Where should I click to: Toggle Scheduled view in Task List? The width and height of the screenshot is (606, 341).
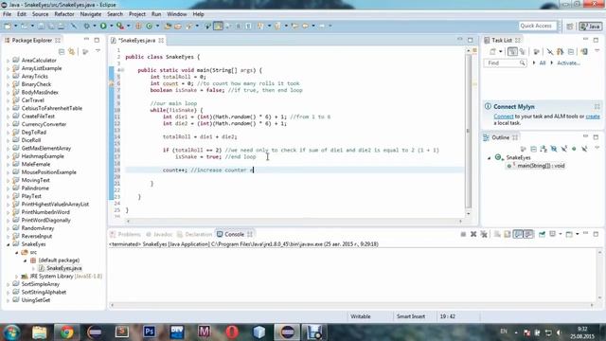pos(523,51)
